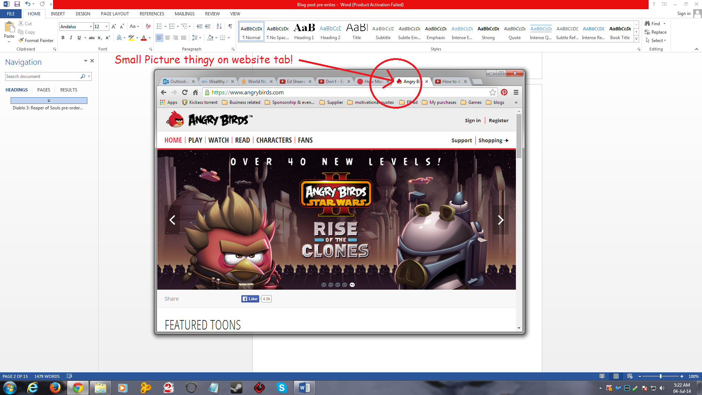Open the Andalus font name dropdown
This screenshot has width=702, height=395.
coord(90,26)
